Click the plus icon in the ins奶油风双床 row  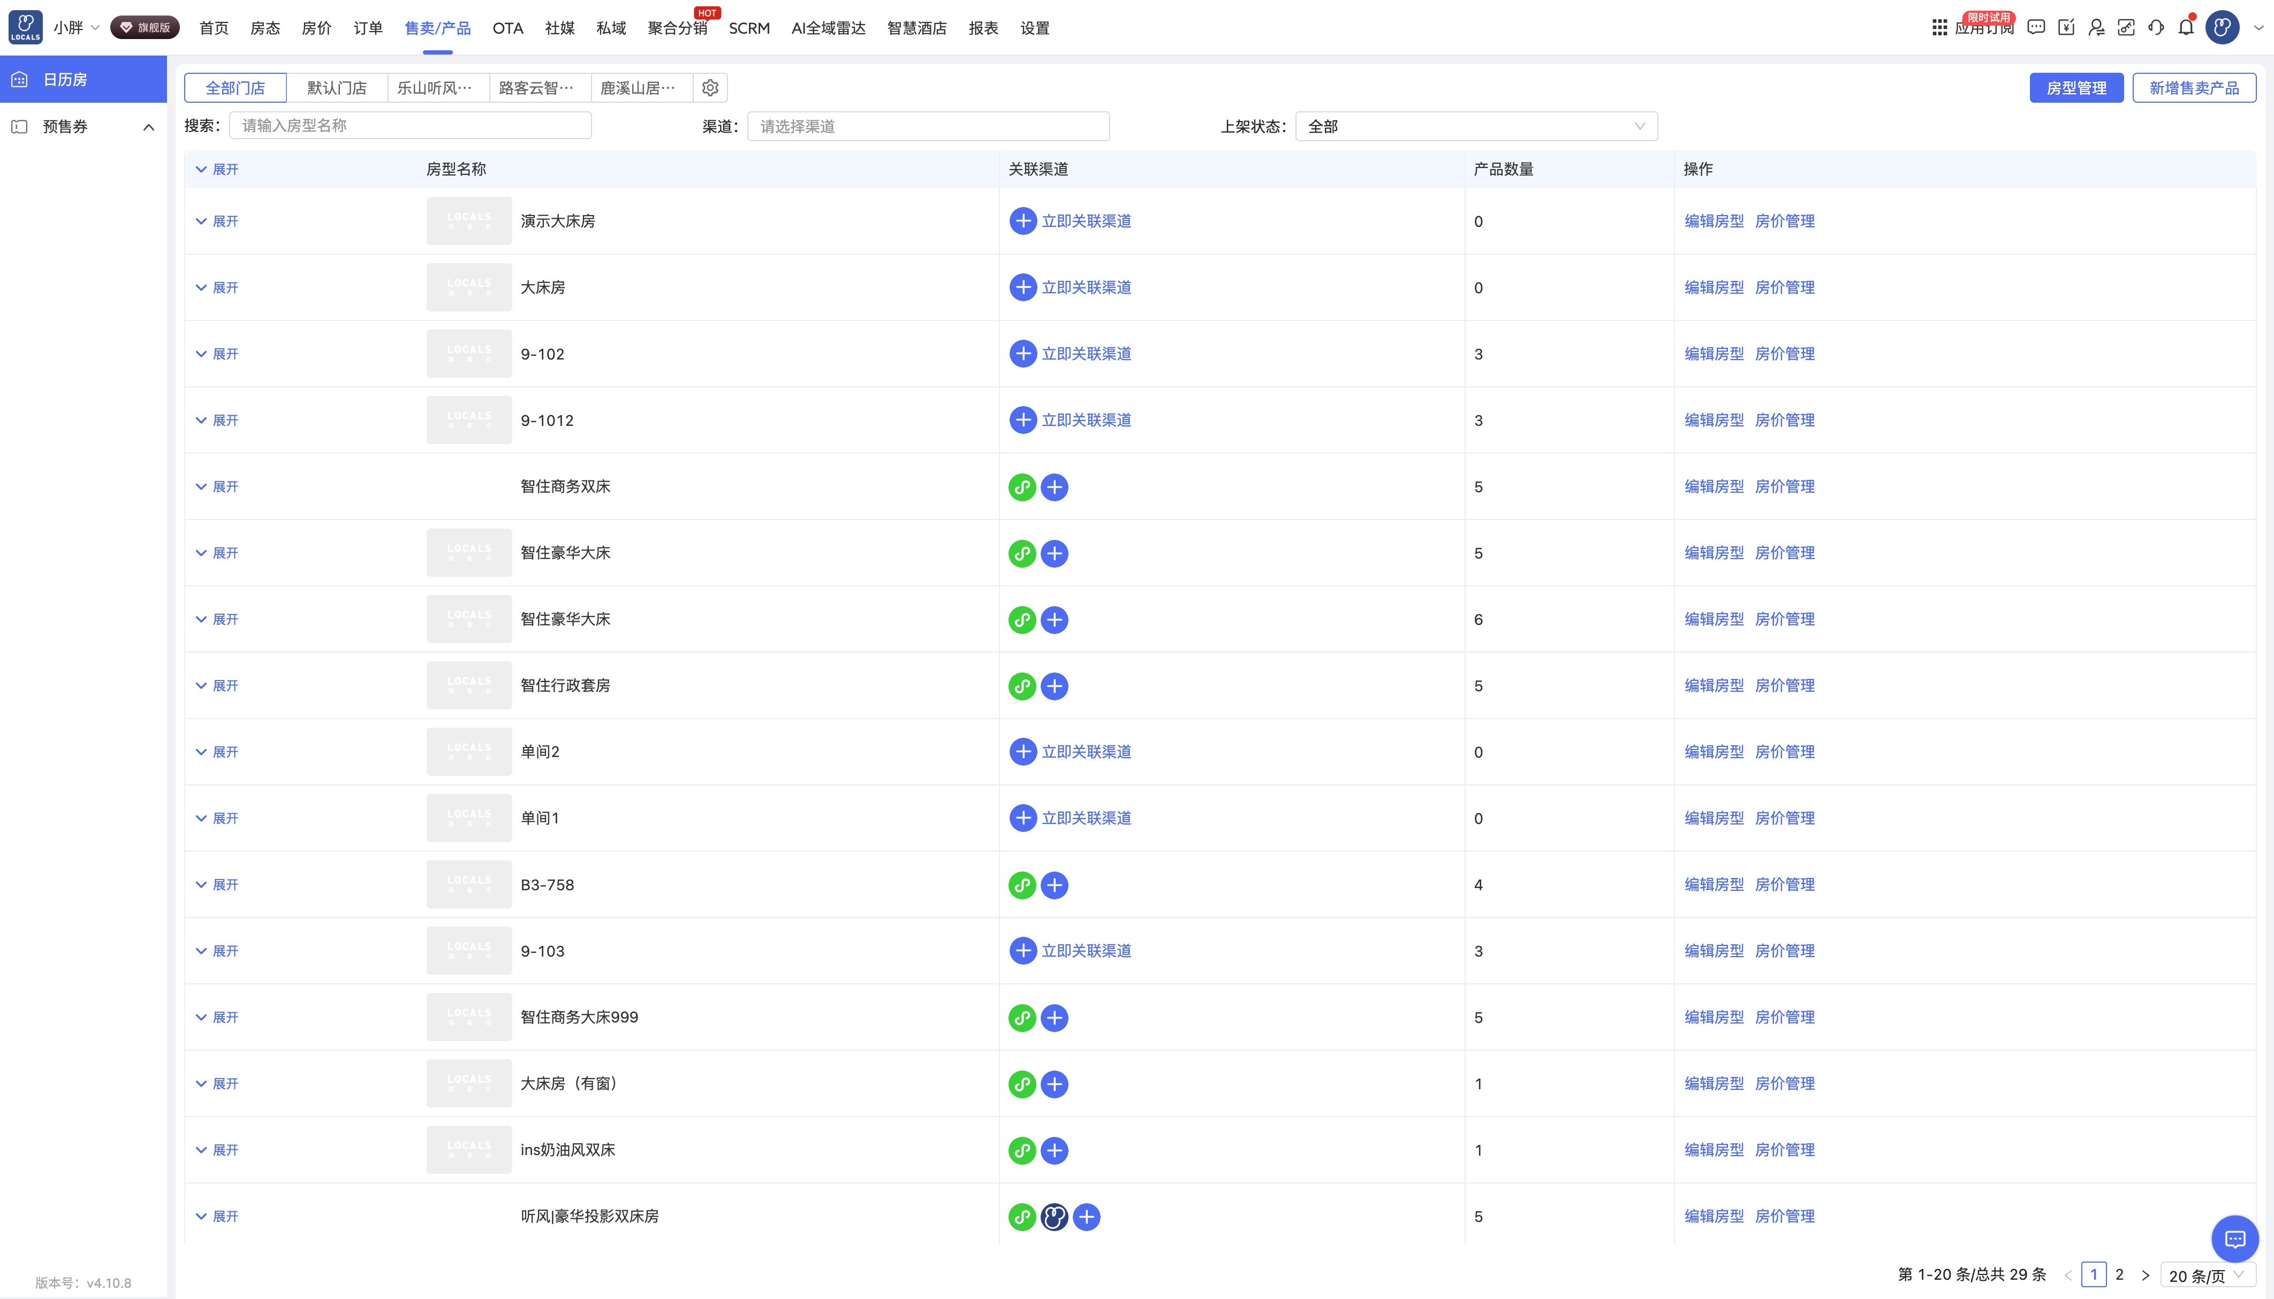tap(1054, 1151)
